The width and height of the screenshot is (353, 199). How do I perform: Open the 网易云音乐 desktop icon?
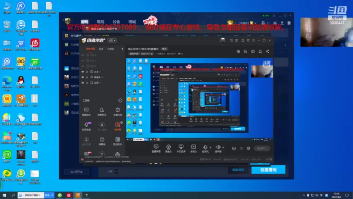click(x=35, y=45)
